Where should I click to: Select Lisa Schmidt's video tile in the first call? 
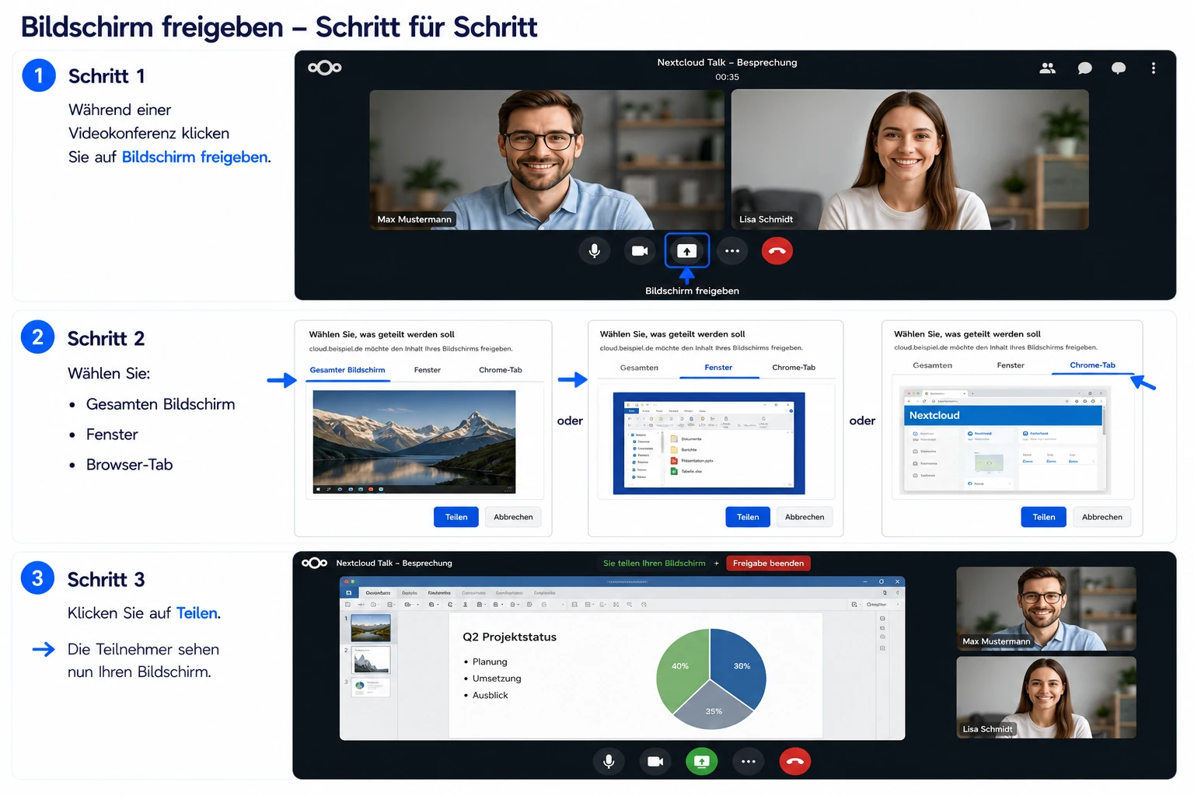910,159
